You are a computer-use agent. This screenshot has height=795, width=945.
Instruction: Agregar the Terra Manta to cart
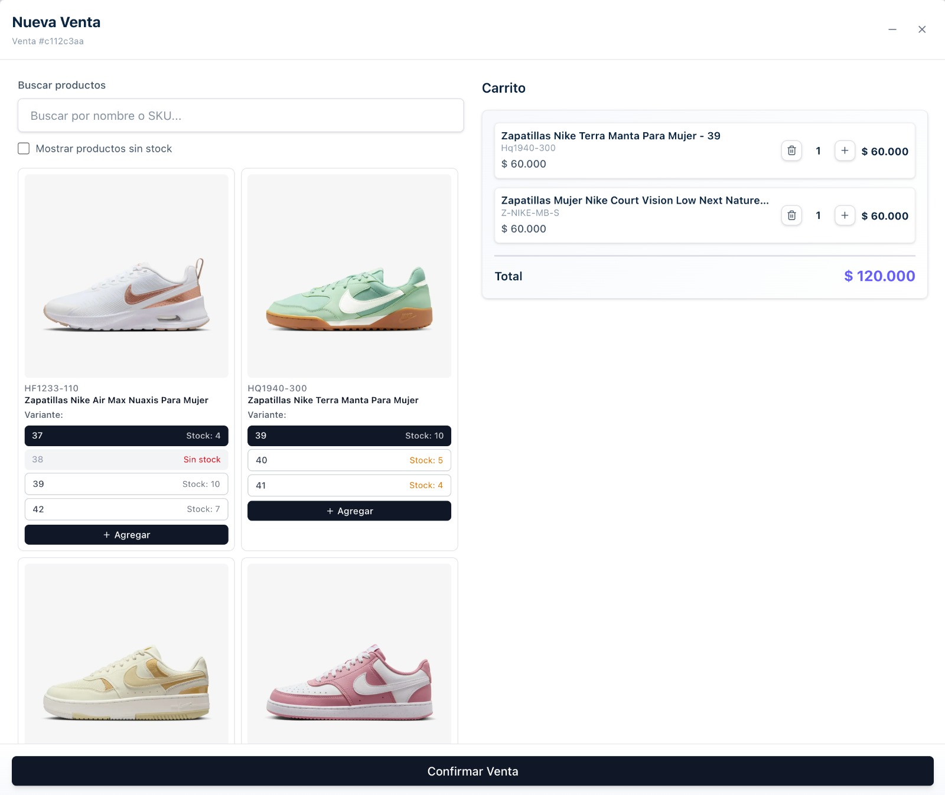click(348, 511)
